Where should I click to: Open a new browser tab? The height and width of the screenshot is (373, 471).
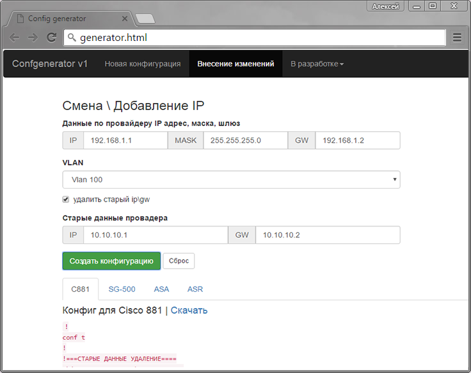point(145,19)
